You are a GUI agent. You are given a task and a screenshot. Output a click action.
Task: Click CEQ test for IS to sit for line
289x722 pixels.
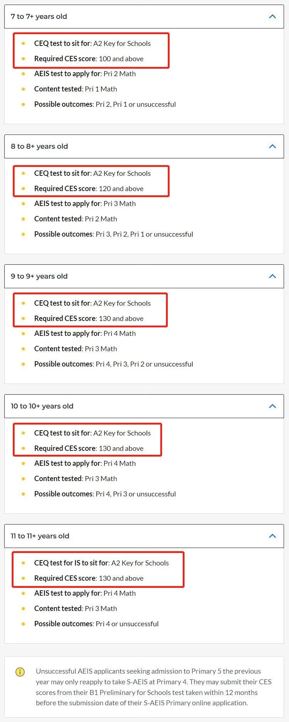point(101,563)
